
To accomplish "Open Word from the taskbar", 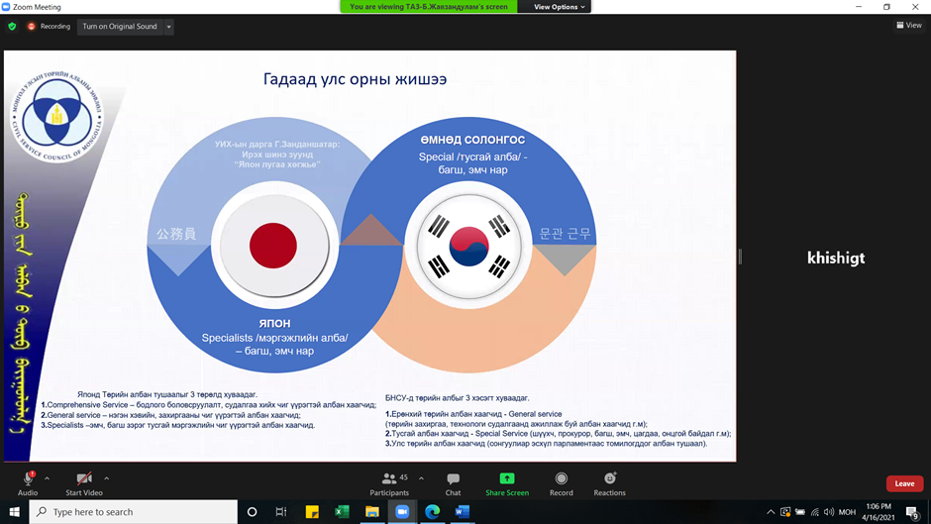I will point(463,511).
